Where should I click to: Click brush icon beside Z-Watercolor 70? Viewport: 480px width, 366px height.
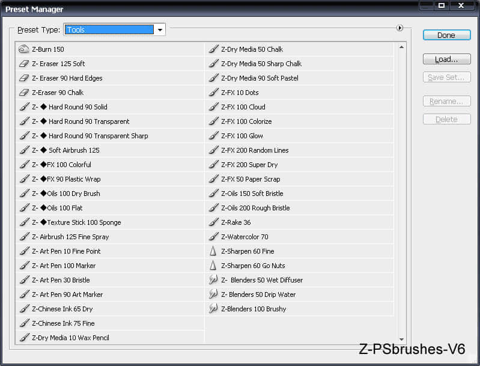tap(214, 236)
